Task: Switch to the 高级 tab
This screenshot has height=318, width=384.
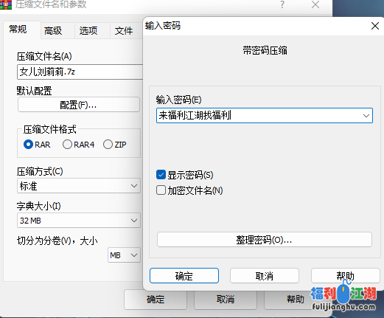Action: (53, 31)
